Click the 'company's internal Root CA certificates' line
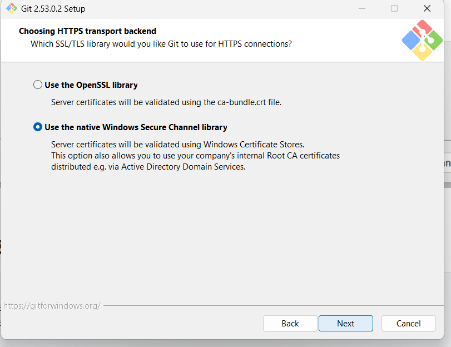This screenshot has width=451, height=347. tap(195, 156)
